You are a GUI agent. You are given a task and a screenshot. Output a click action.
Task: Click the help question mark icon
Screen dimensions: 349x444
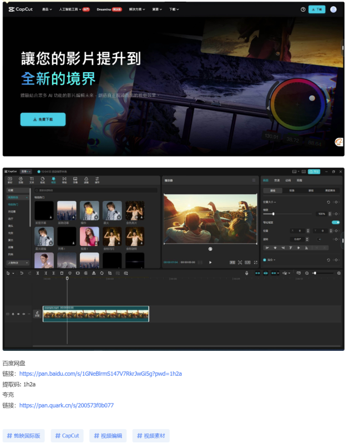point(302,9)
